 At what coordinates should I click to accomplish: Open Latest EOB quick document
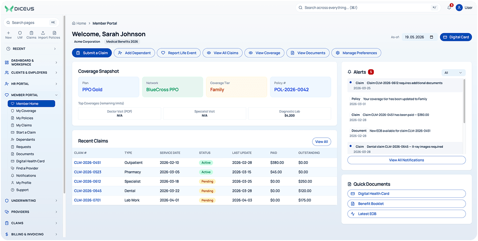pos(406,214)
